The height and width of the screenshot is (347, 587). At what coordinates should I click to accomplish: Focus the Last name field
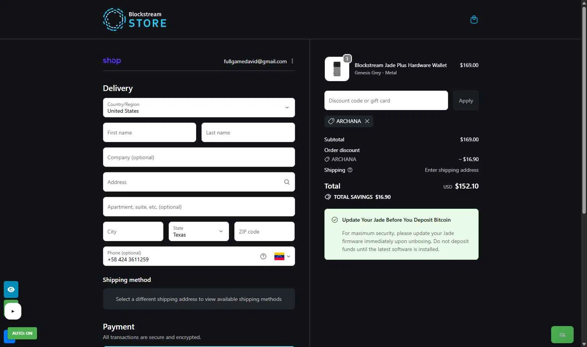[248, 133]
